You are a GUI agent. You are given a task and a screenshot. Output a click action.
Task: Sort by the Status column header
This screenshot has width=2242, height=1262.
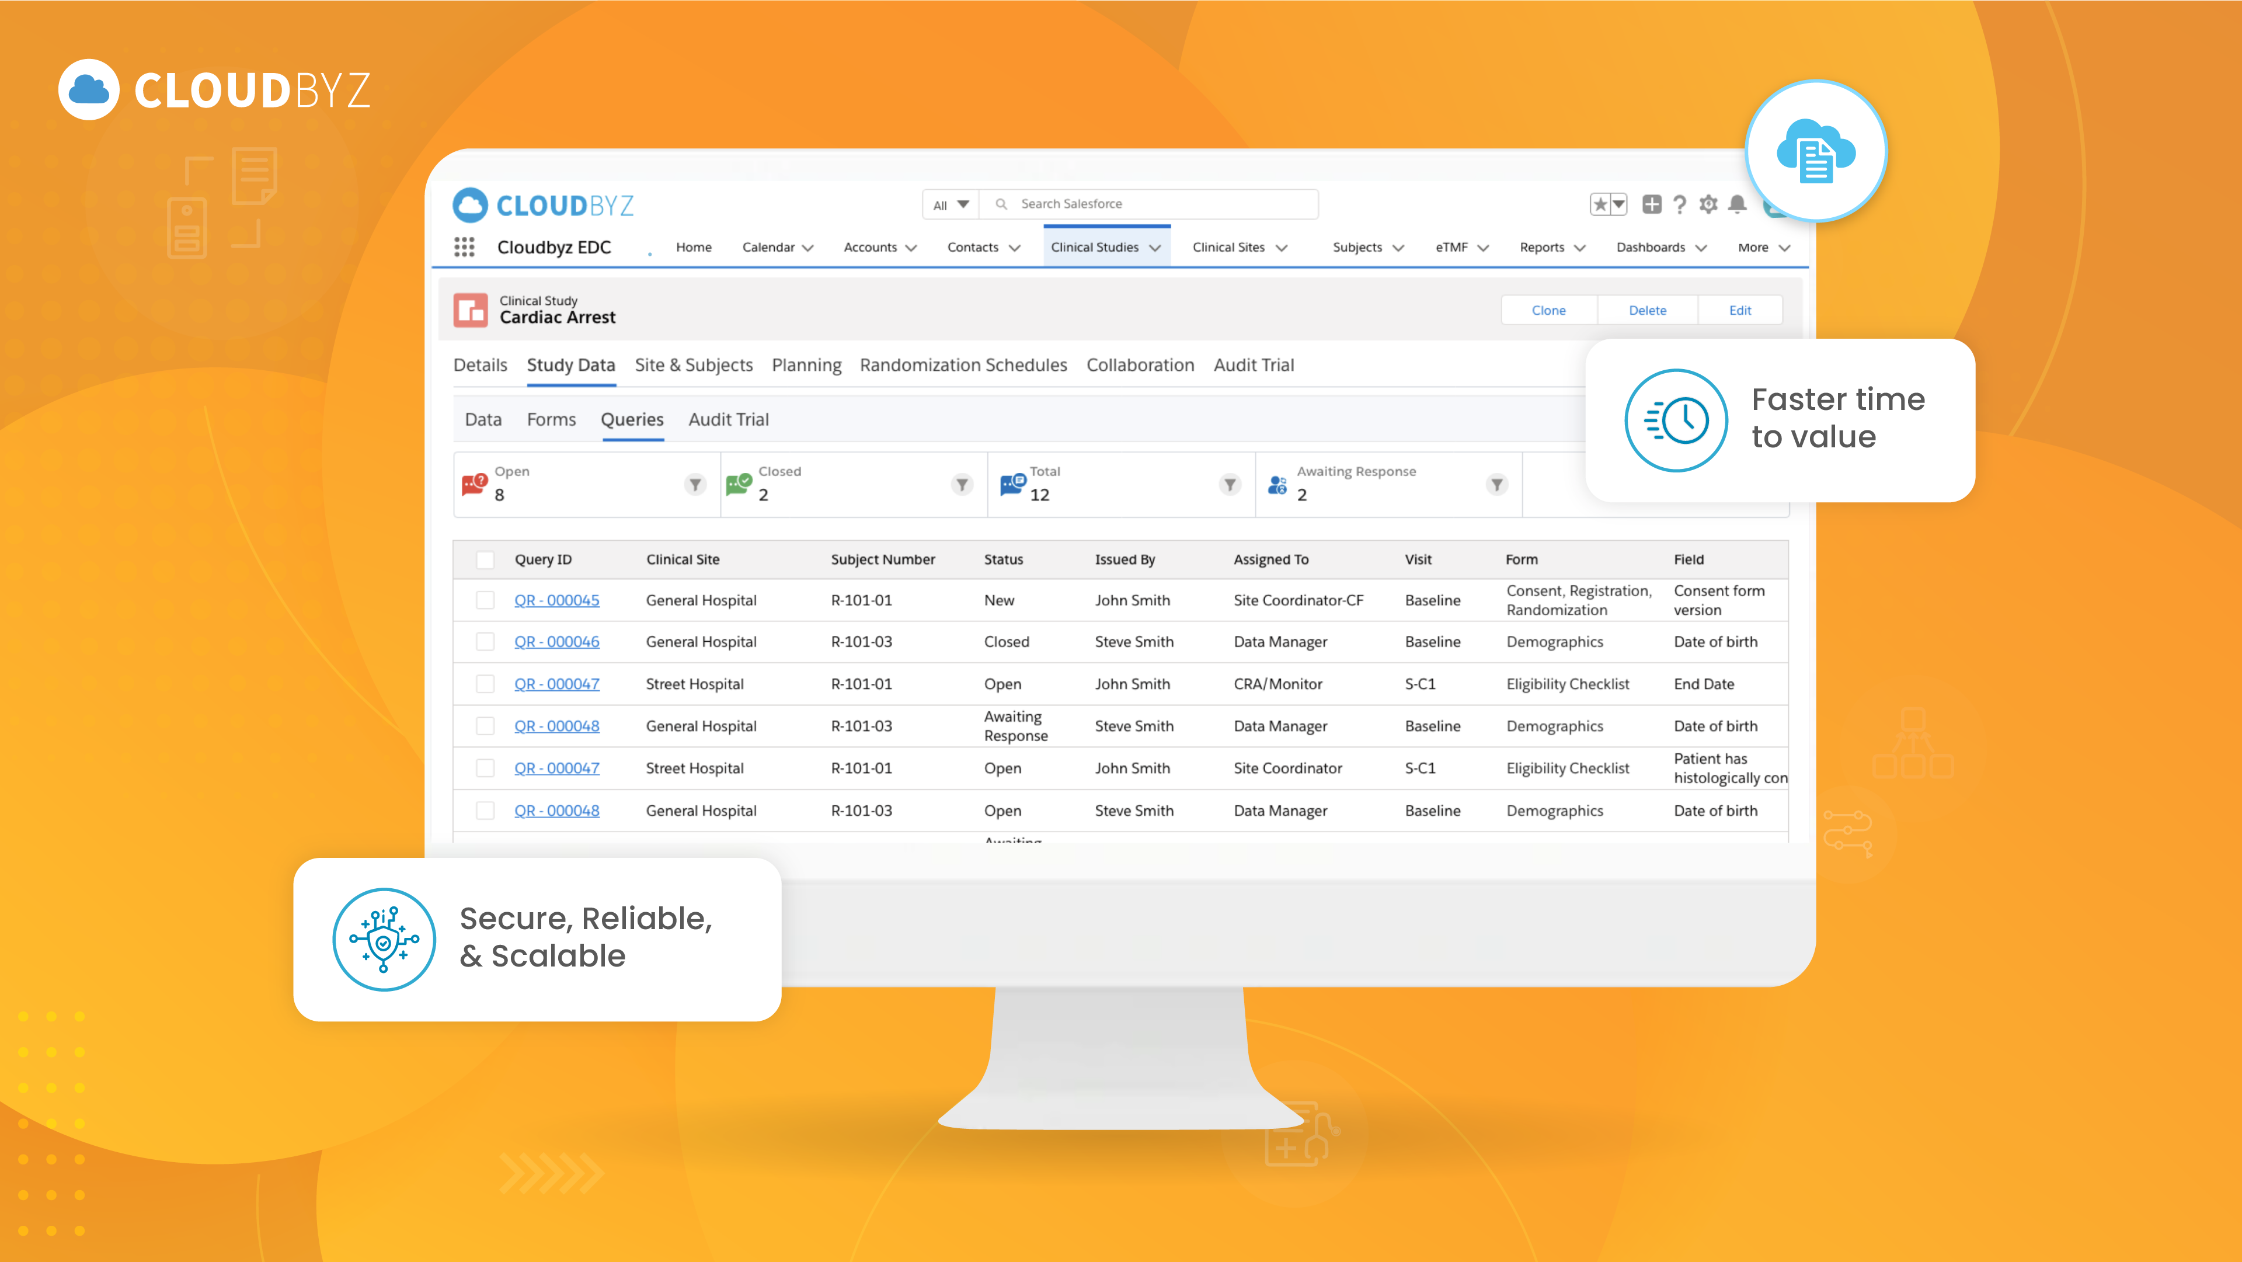click(1004, 559)
